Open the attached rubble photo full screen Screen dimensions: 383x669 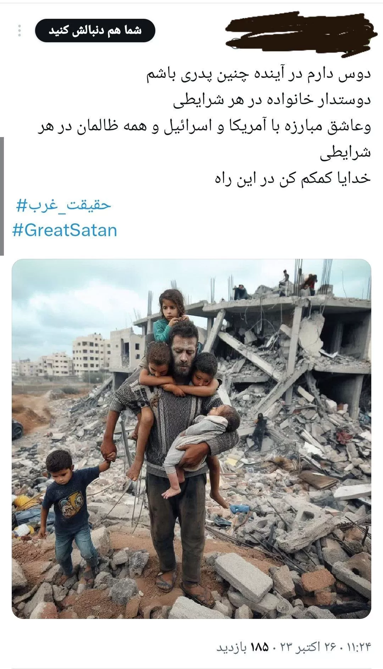pyautogui.click(x=191, y=439)
